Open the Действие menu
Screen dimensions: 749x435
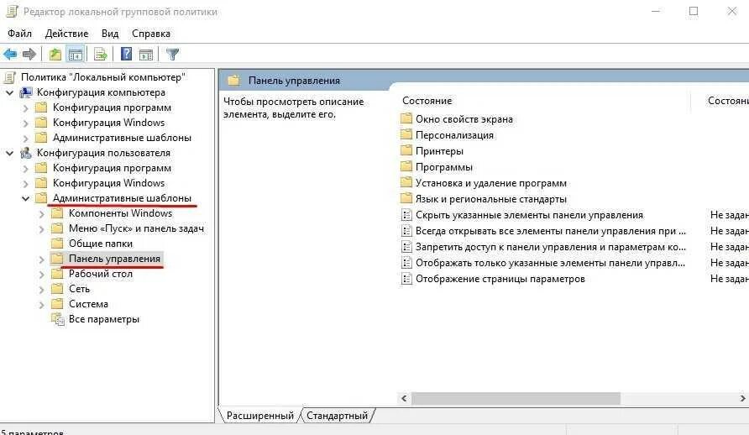(x=66, y=34)
